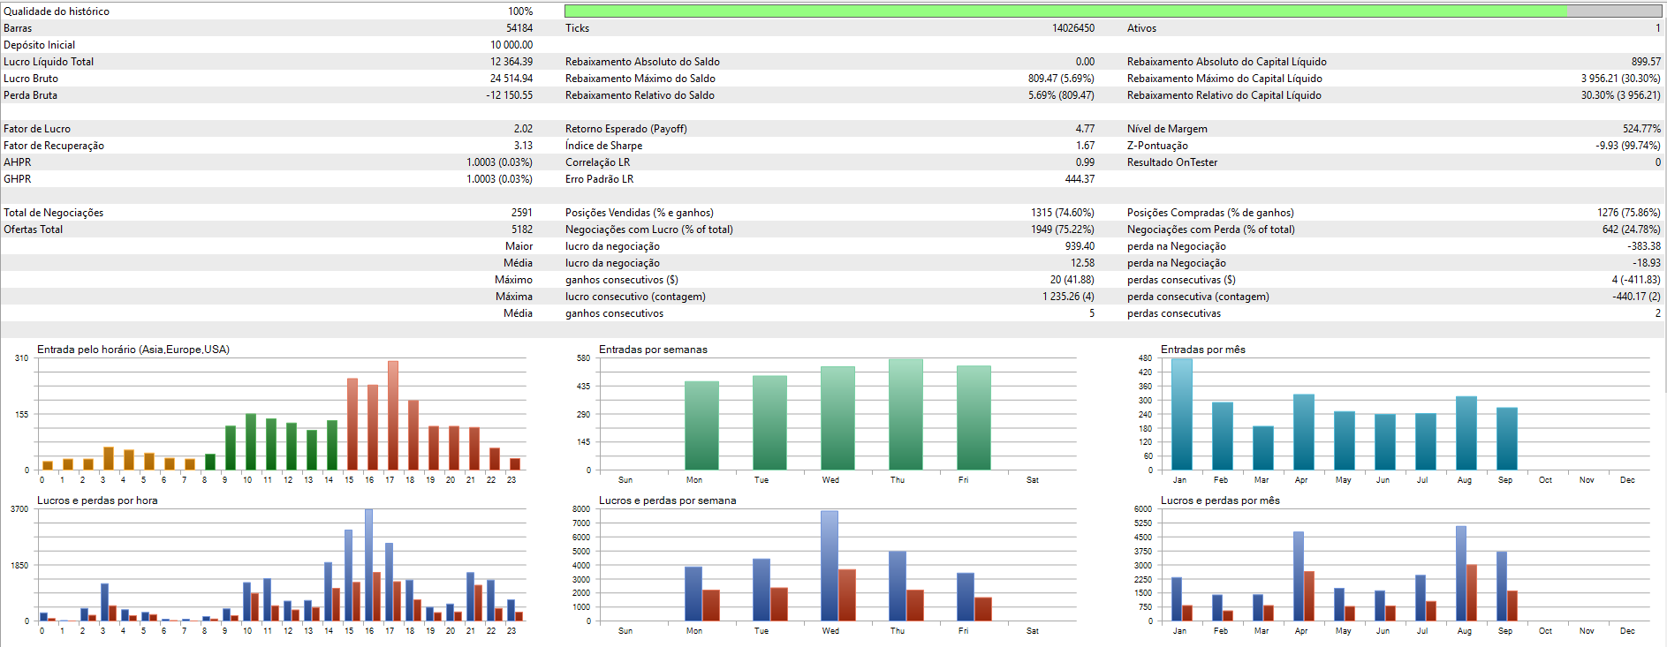
Task: Click red August bar in monthly profit chart
Action: tap(1471, 592)
